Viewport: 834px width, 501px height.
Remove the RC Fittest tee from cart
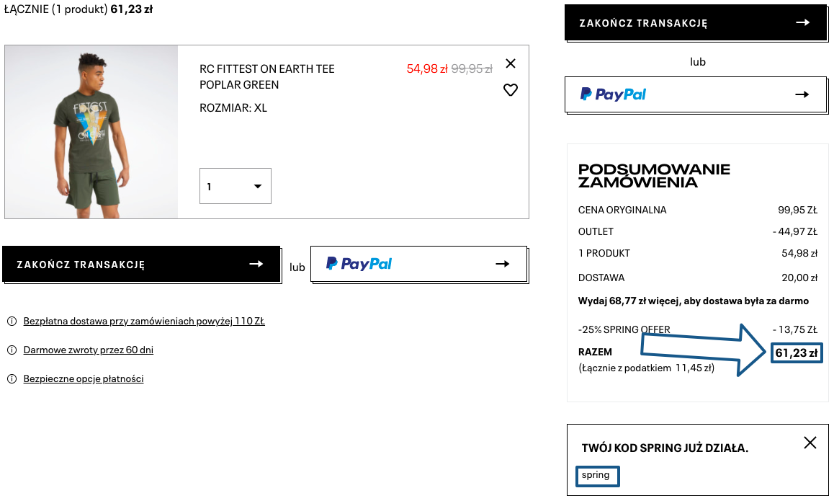(511, 63)
